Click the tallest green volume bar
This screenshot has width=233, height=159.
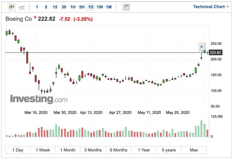201,129
